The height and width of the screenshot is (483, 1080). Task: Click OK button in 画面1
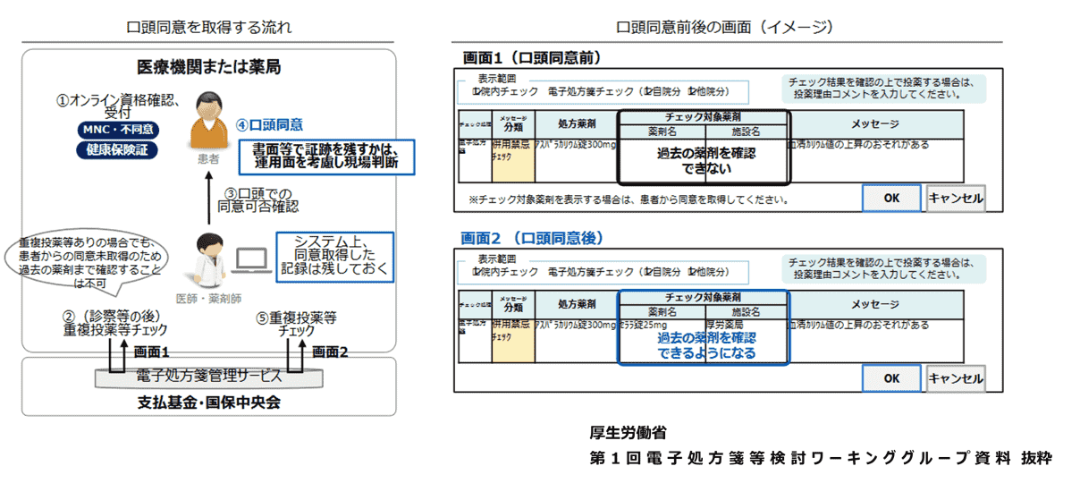891,199
